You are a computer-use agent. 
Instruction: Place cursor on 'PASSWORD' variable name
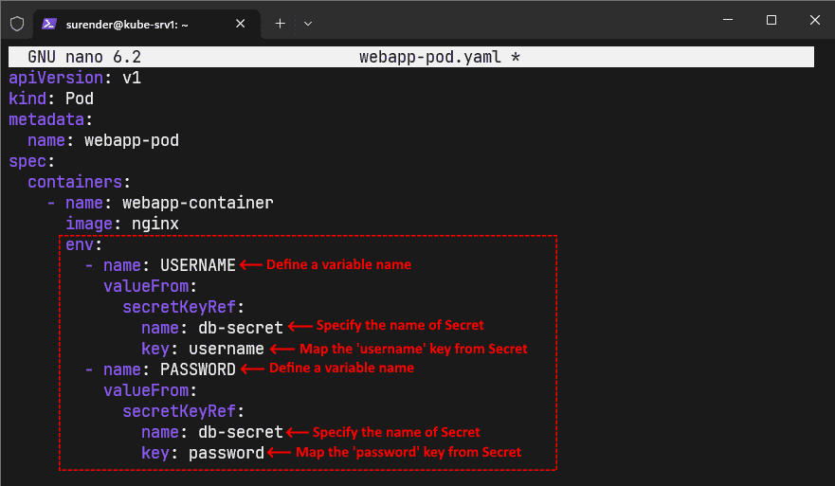197,369
